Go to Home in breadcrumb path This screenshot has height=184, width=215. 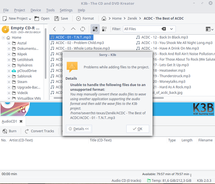pos(117,18)
